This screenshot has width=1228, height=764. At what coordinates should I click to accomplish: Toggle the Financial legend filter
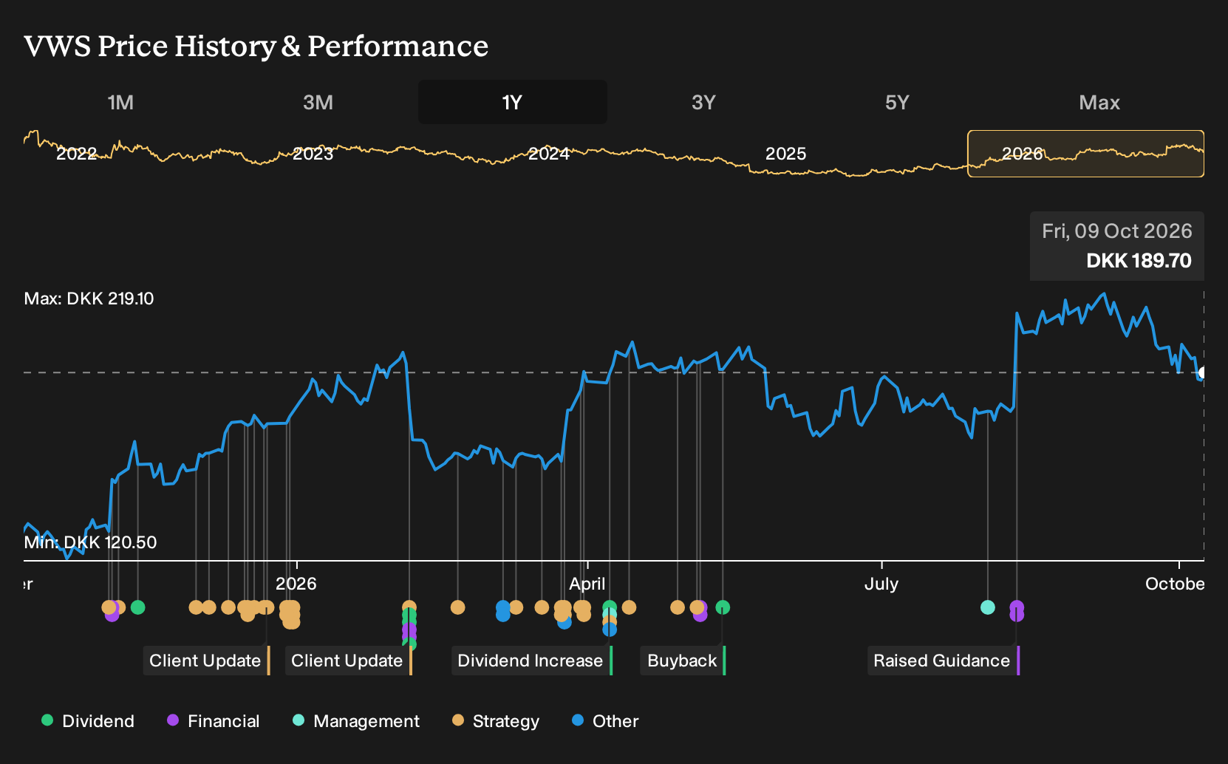[214, 721]
